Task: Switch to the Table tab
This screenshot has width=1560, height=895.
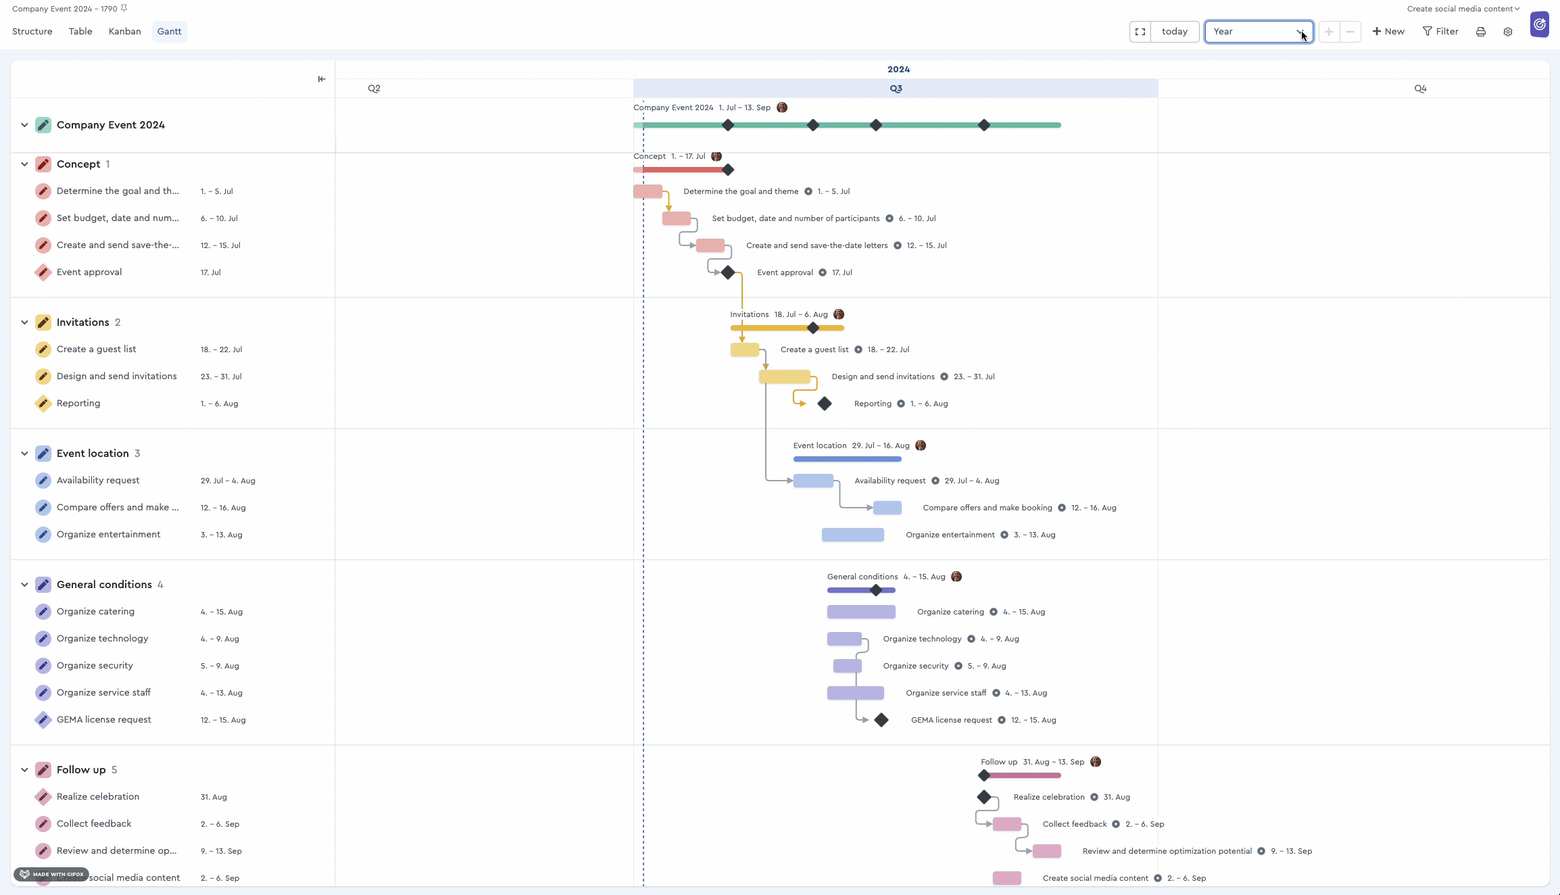Action: (x=80, y=31)
